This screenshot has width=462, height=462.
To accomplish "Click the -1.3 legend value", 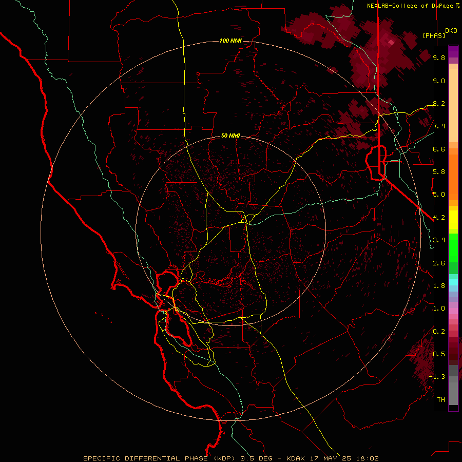I will point(437,377).
